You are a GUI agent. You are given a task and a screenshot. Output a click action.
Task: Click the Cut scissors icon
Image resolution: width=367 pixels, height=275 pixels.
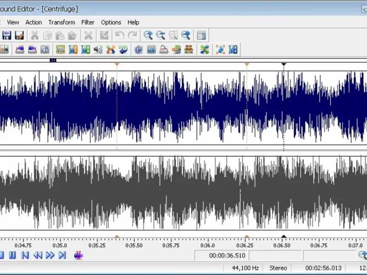34,35
